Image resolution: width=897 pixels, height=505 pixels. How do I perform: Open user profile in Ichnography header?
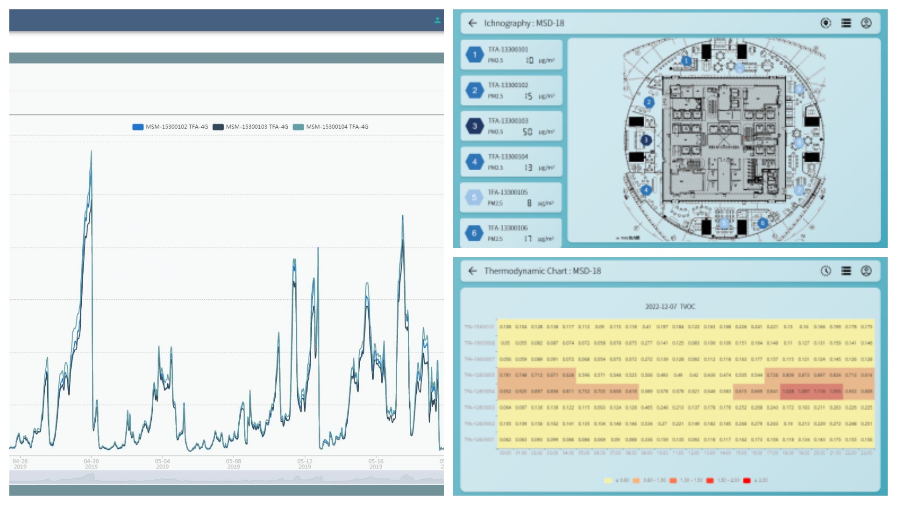coord(866,23)
